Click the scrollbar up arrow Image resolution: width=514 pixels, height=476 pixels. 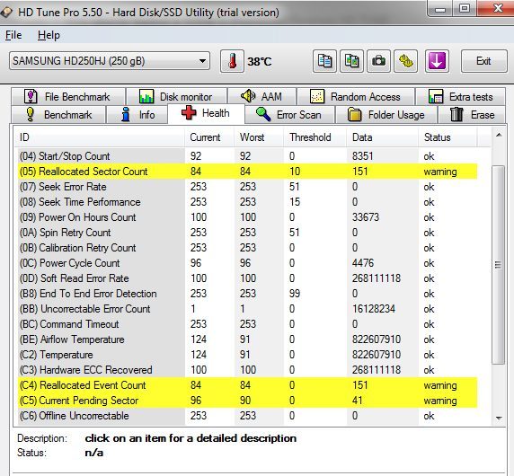[x=499, y=135]
